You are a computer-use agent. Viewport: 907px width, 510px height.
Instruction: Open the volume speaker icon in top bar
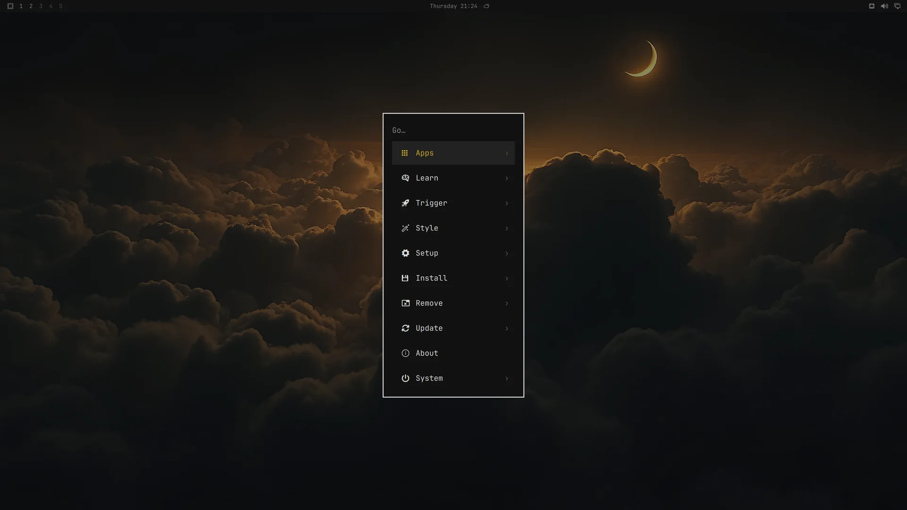[884, 6]
